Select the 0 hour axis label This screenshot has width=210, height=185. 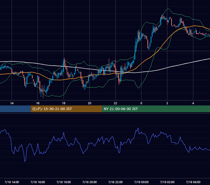tap(141, 103)
